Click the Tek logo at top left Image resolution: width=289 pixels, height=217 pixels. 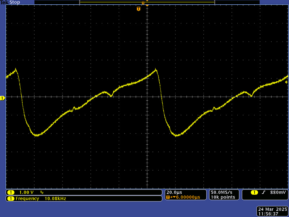[4, 2]
